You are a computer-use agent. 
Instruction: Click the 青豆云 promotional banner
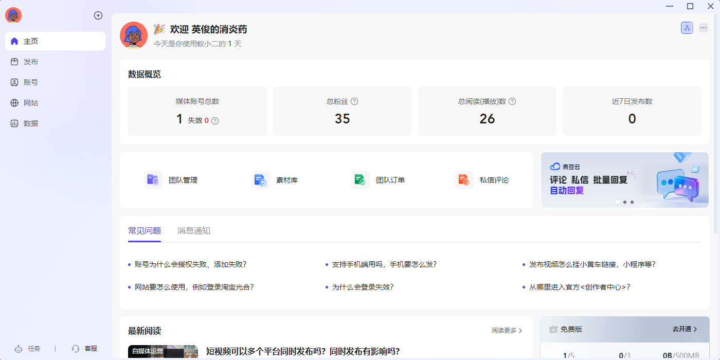click(x=625, y=180)
